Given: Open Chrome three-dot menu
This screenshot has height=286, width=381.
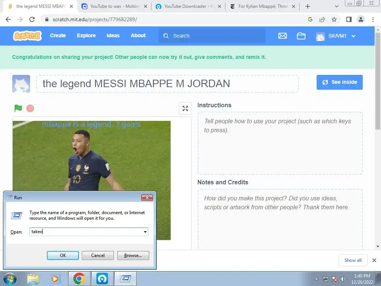Looking at the screenshot, I should [x=373, y=19].
